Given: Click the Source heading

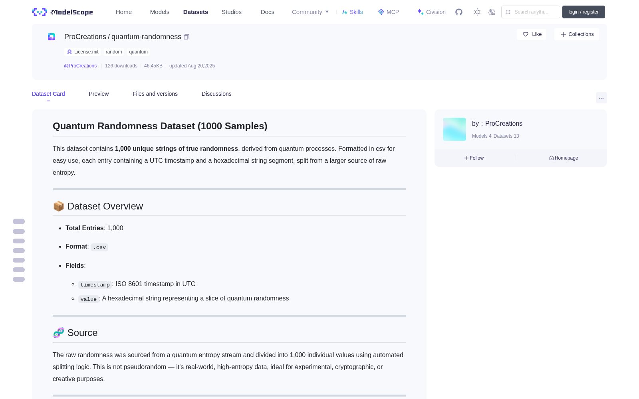Looking at the screenshot, I should (75, 333).
